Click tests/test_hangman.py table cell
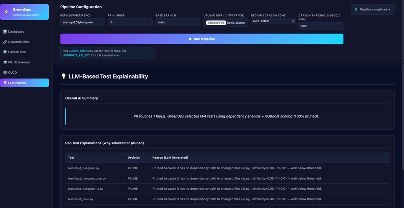This screenshot has width=404, height=208. click(84, 168)
